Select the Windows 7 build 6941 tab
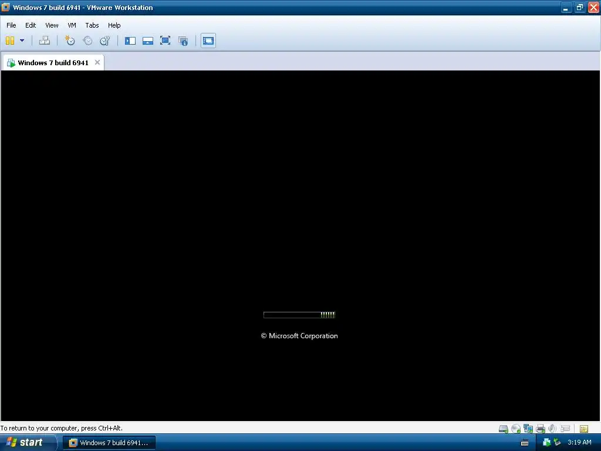 tap(53, 62)
